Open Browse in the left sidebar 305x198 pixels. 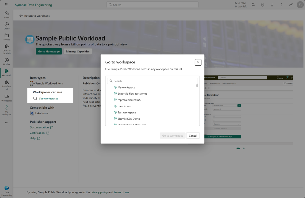[7, 37]
